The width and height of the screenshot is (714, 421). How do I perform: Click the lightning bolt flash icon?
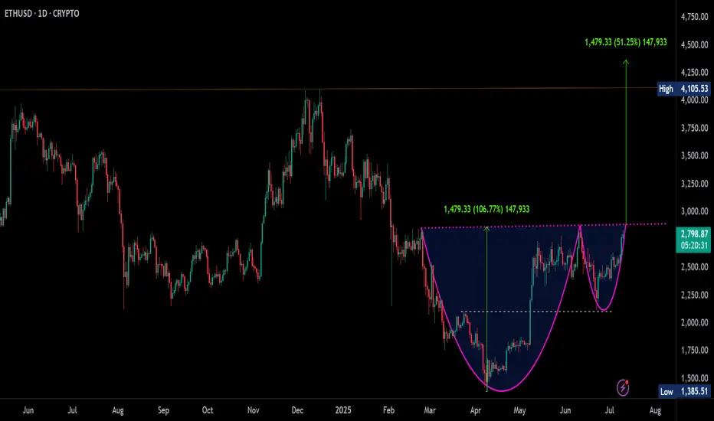pyautogui.click(x=623, y=388)
